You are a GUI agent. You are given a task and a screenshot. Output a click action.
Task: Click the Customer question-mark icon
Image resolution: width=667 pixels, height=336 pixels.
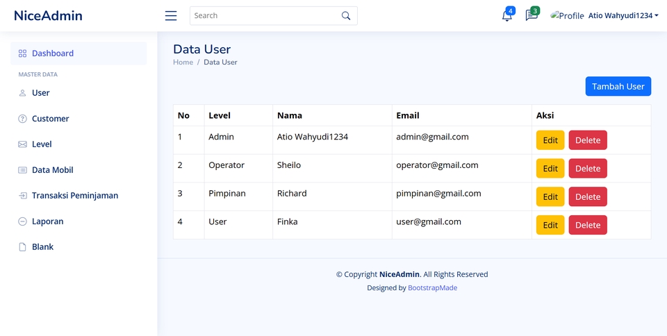pos(22,119)
